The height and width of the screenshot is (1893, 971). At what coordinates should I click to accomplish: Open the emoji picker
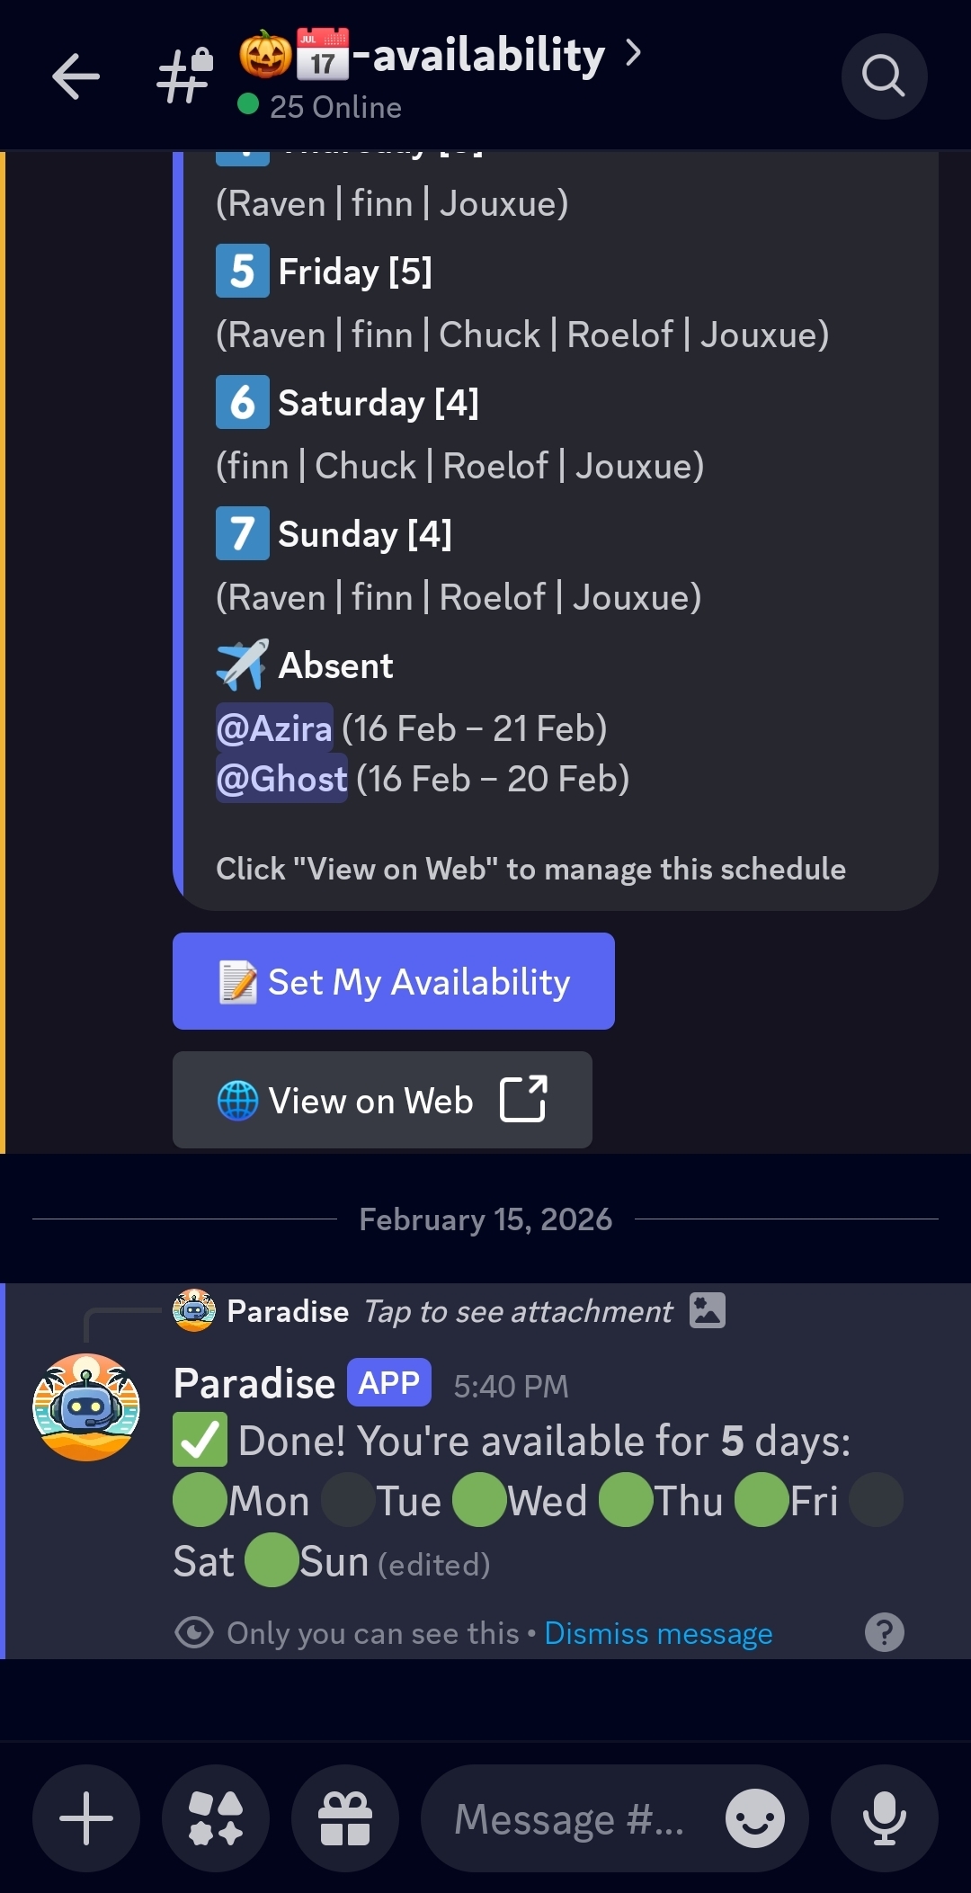755,1817
